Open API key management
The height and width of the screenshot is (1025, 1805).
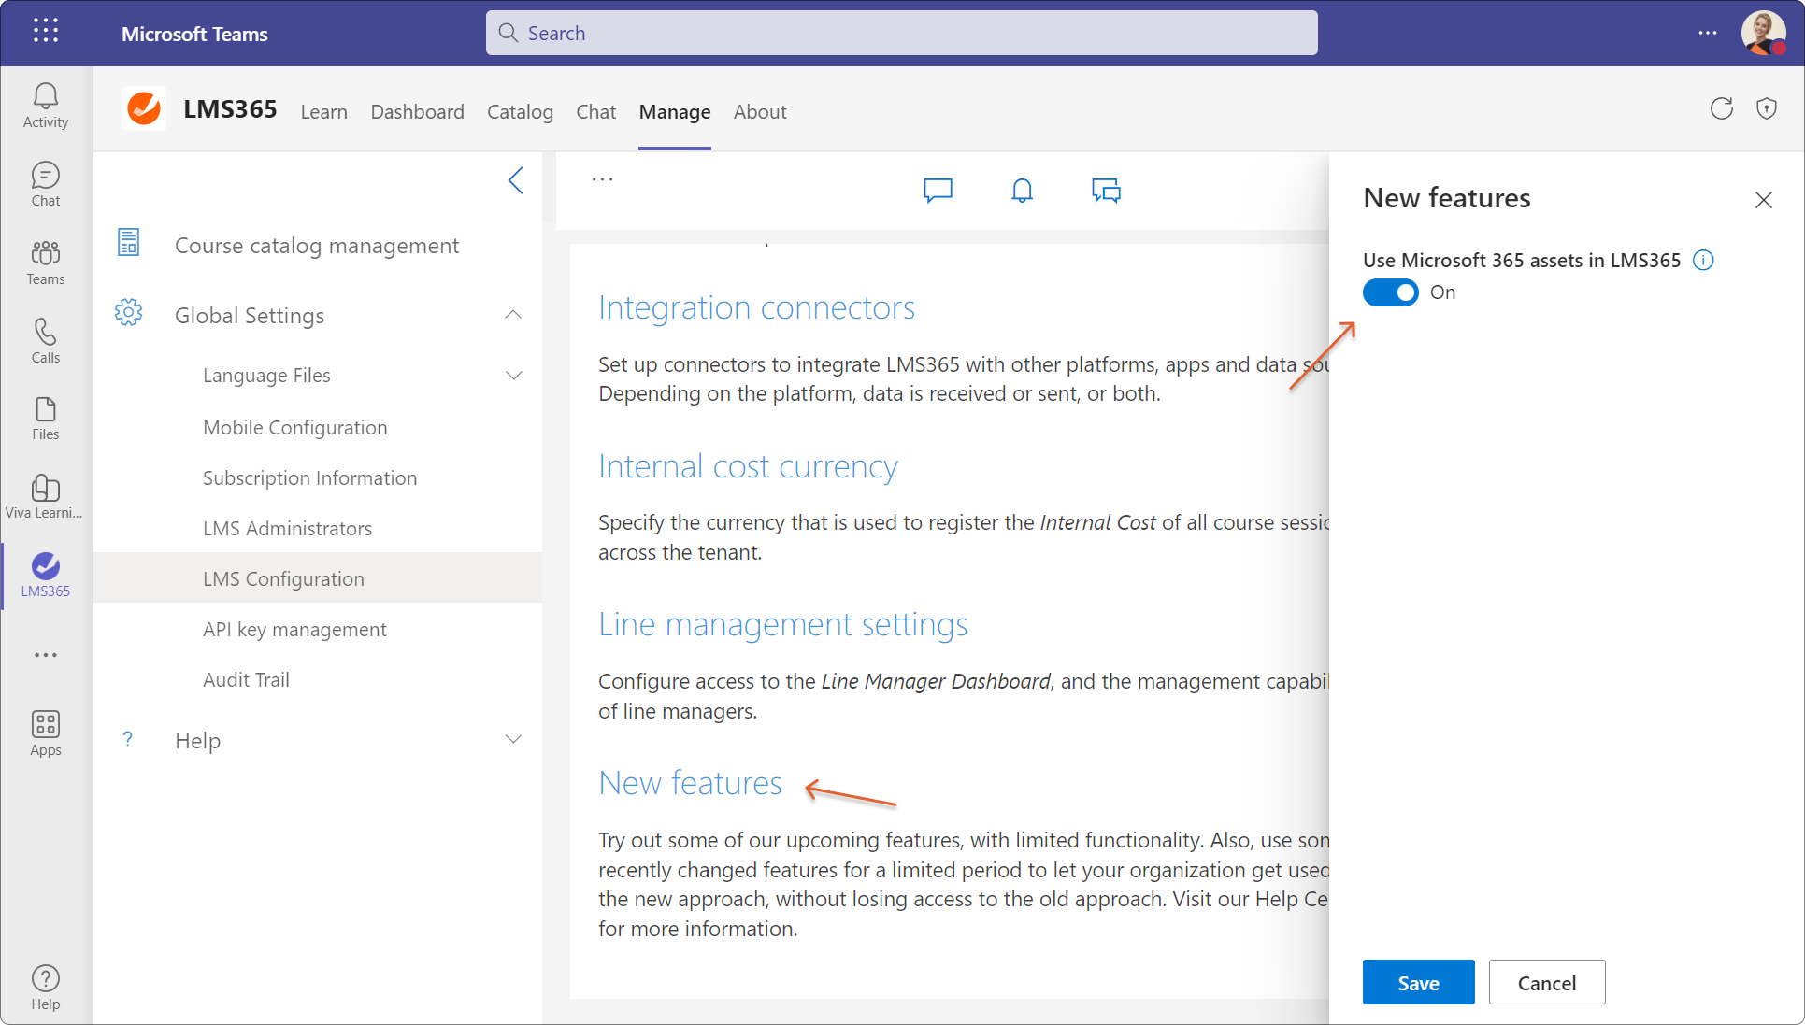click(295, 629)
